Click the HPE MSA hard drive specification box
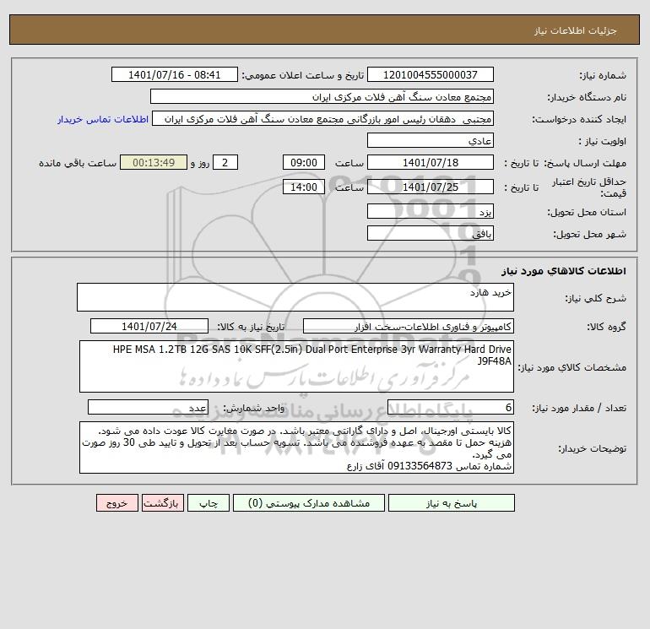The width and height of the screenshot is (650, 629). click(x=296, y=366)
